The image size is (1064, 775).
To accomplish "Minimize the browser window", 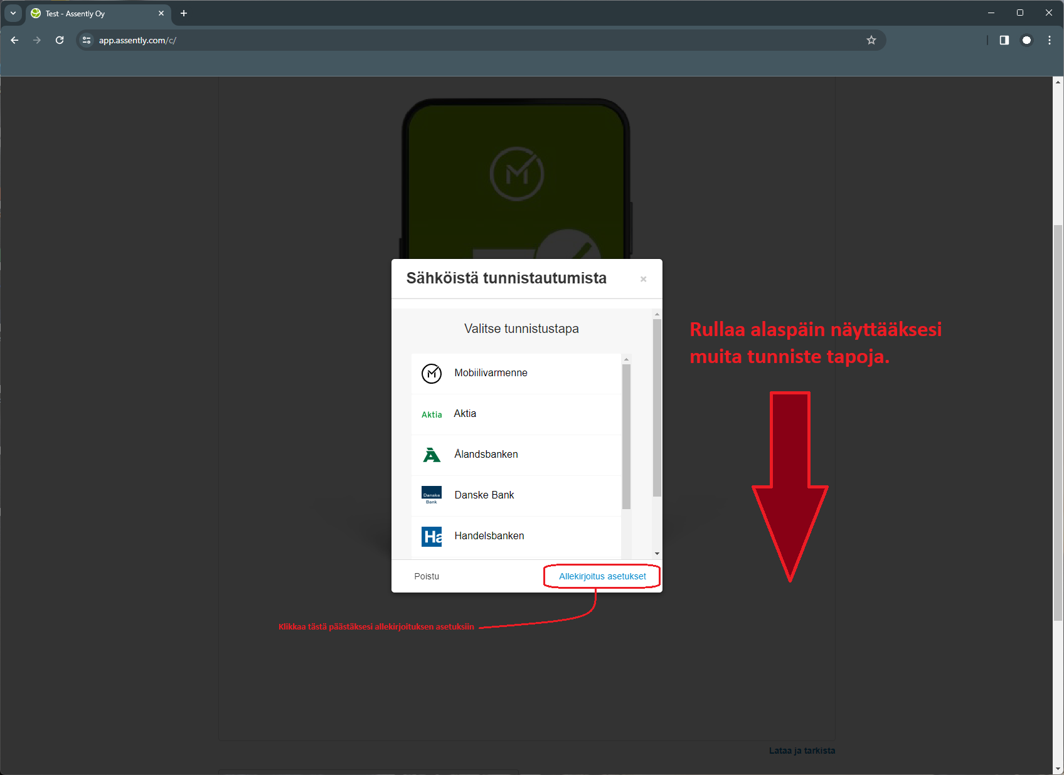I will point(991,13).
